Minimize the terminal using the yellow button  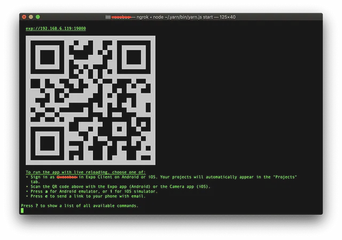click(x=31, y=17)
